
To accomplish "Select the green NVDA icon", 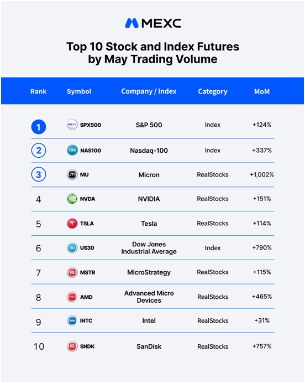I will tap(72, 199).
